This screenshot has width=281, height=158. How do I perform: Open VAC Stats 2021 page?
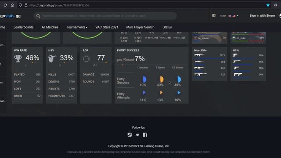[x=107, y=27]
